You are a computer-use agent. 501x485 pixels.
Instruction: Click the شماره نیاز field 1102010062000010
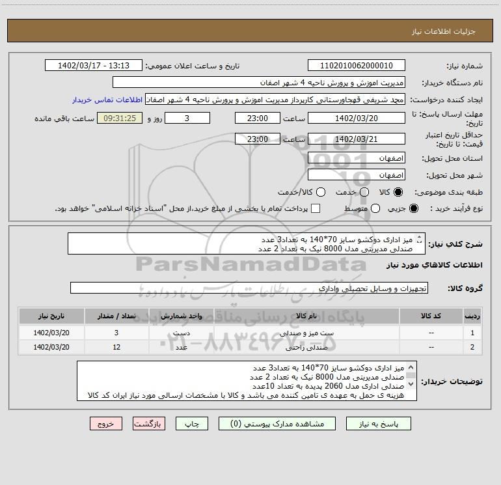click(357, 66)
